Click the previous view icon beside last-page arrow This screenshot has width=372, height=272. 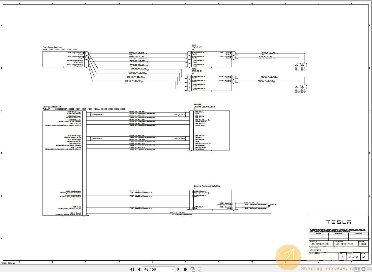[193, 269]
